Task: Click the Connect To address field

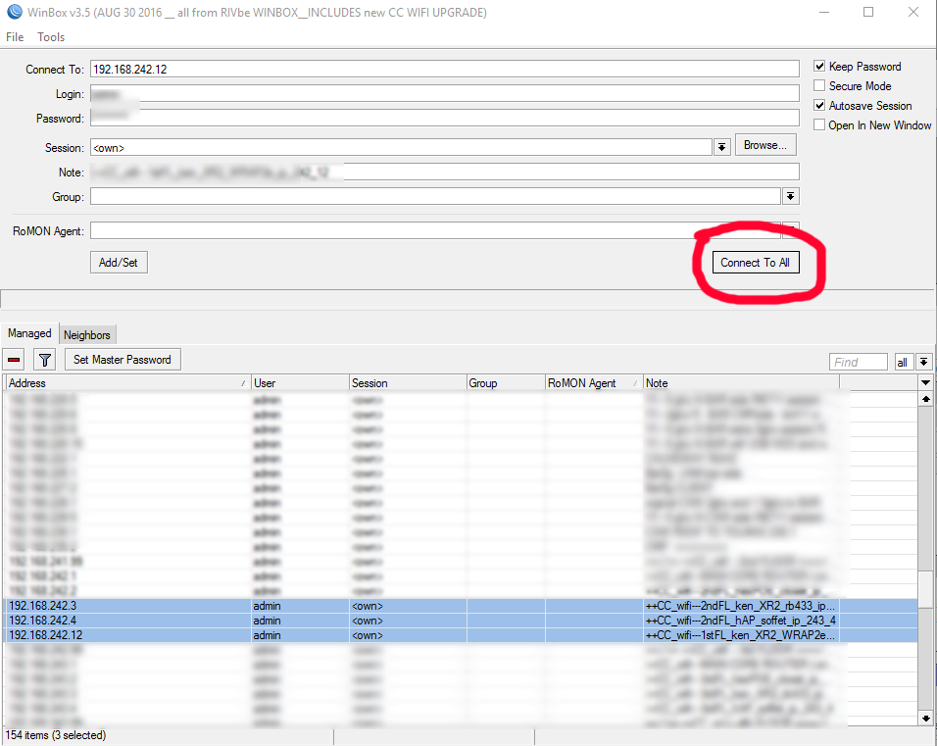Action: coord(445,69)
